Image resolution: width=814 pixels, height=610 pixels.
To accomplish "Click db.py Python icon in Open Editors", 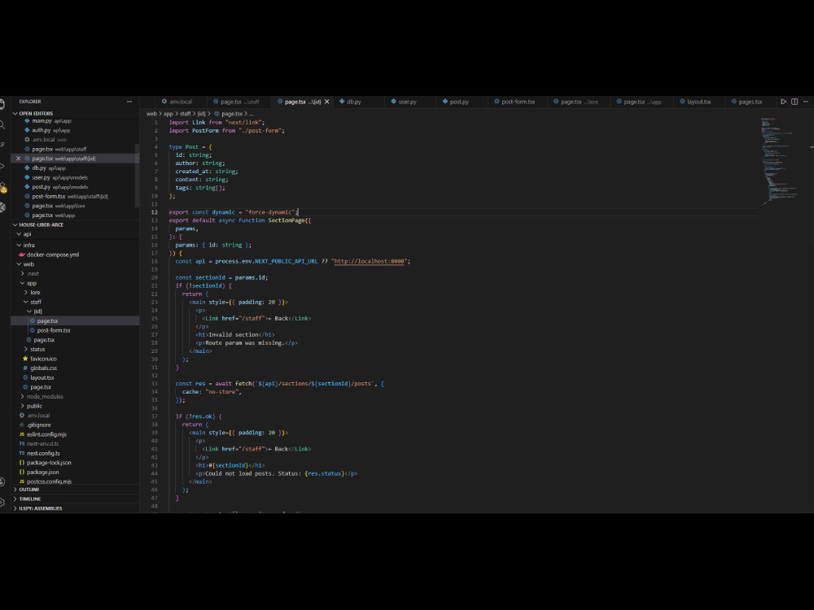I will click(27, 168).
